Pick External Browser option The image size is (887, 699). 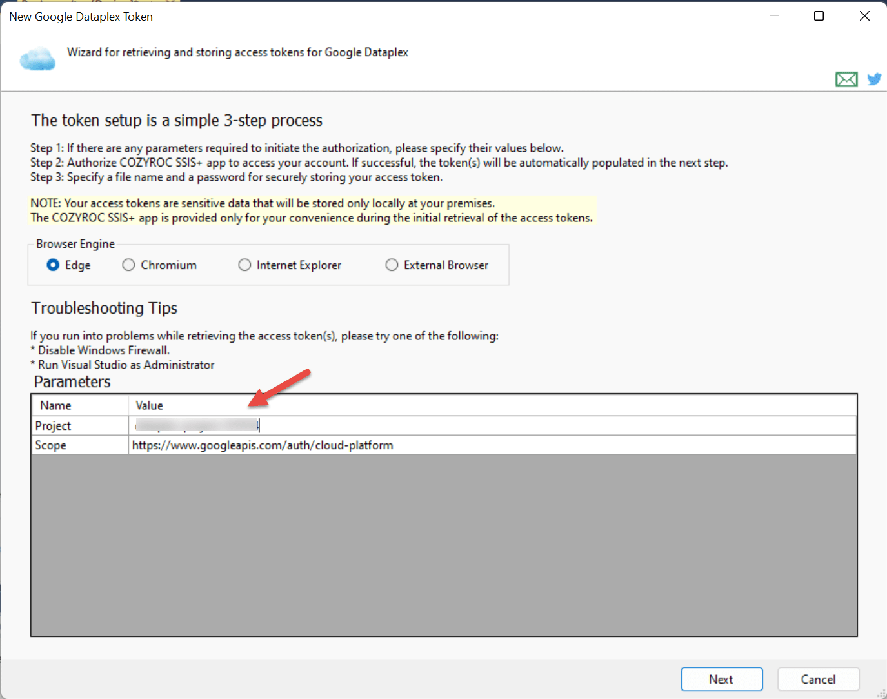click(437, 265)
